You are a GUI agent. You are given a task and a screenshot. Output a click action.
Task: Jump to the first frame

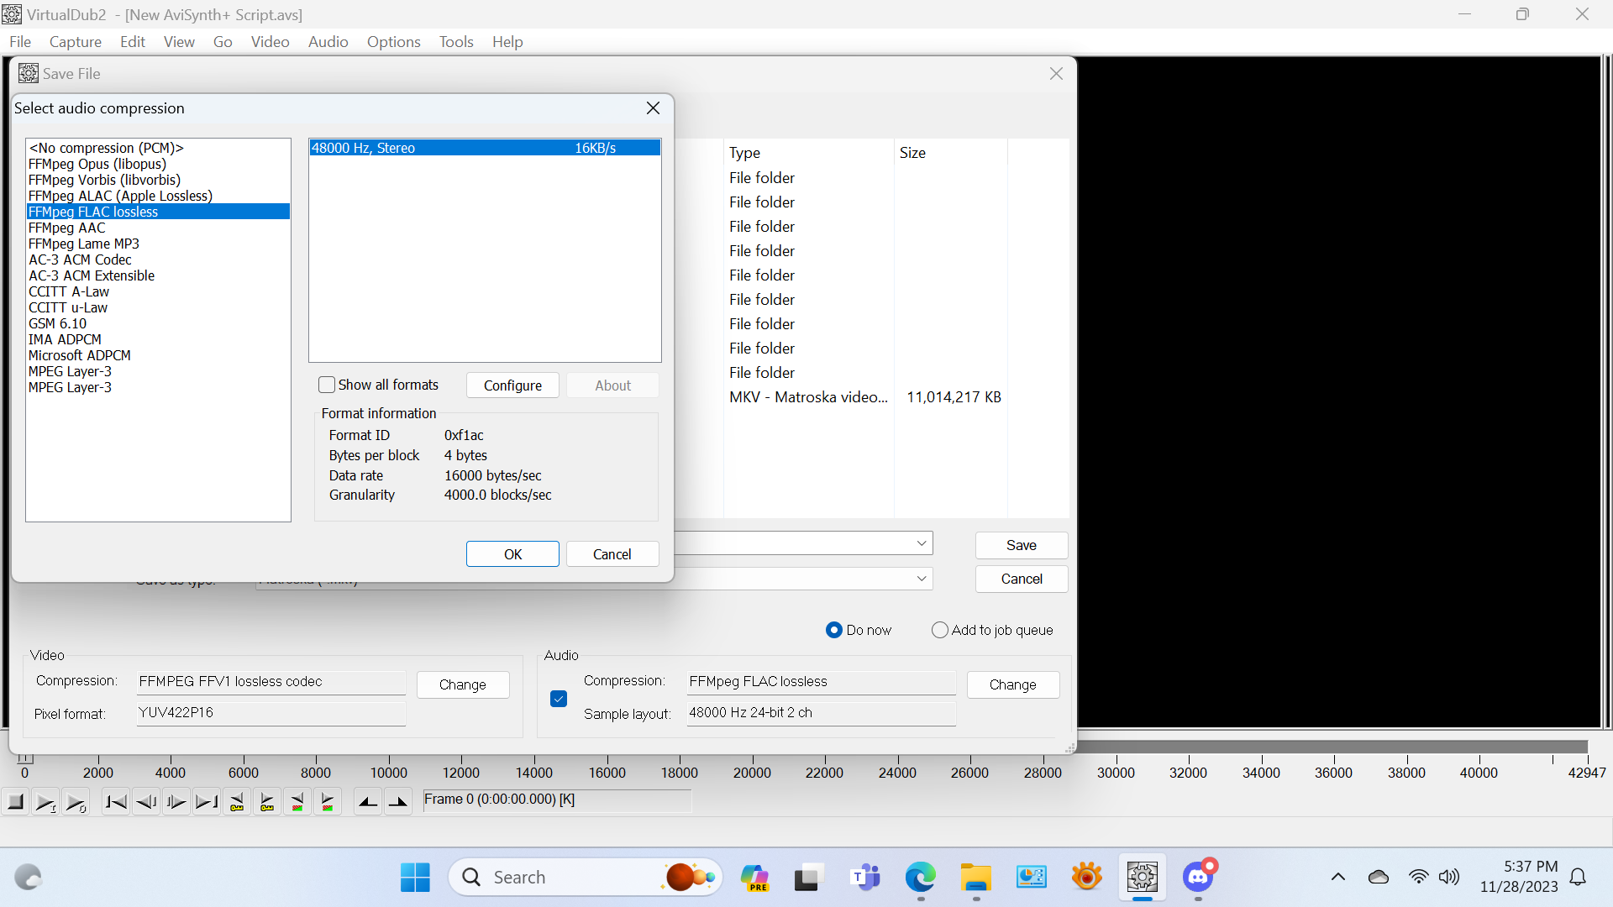click(x=116, y=802)
